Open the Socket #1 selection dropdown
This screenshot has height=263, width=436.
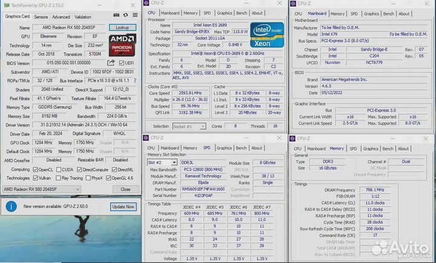[189, 126]
